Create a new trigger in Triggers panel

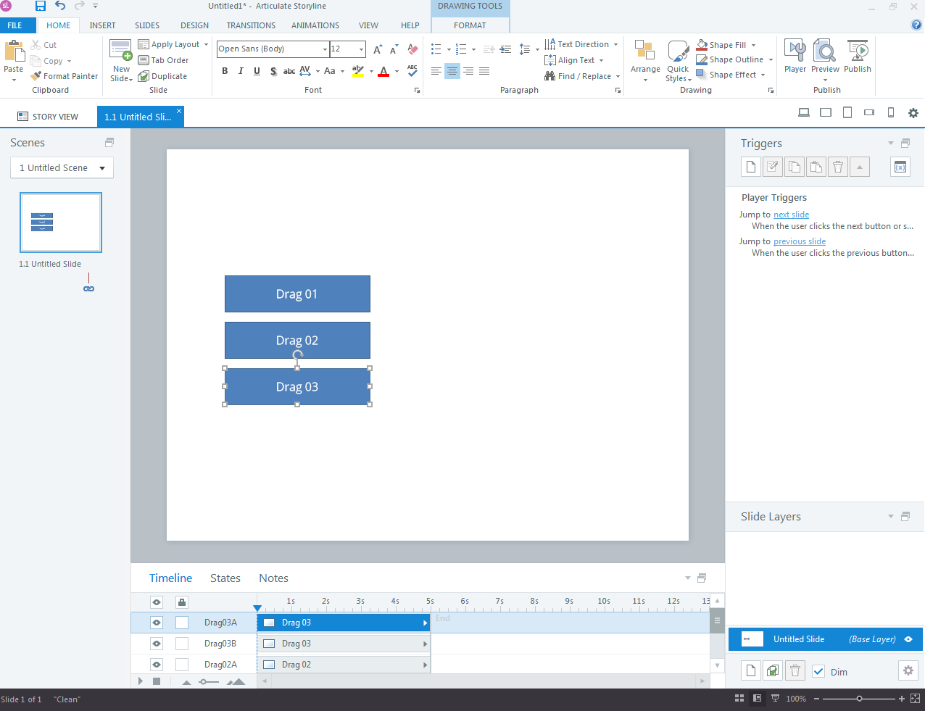pos(751,167)
